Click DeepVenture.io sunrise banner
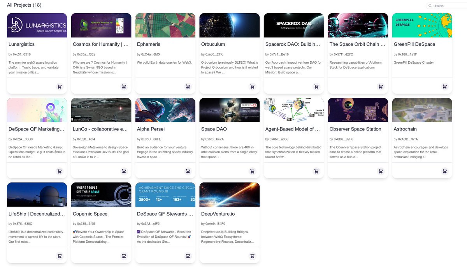Screen dimensions: 467x273 click(x=230, y=195)
